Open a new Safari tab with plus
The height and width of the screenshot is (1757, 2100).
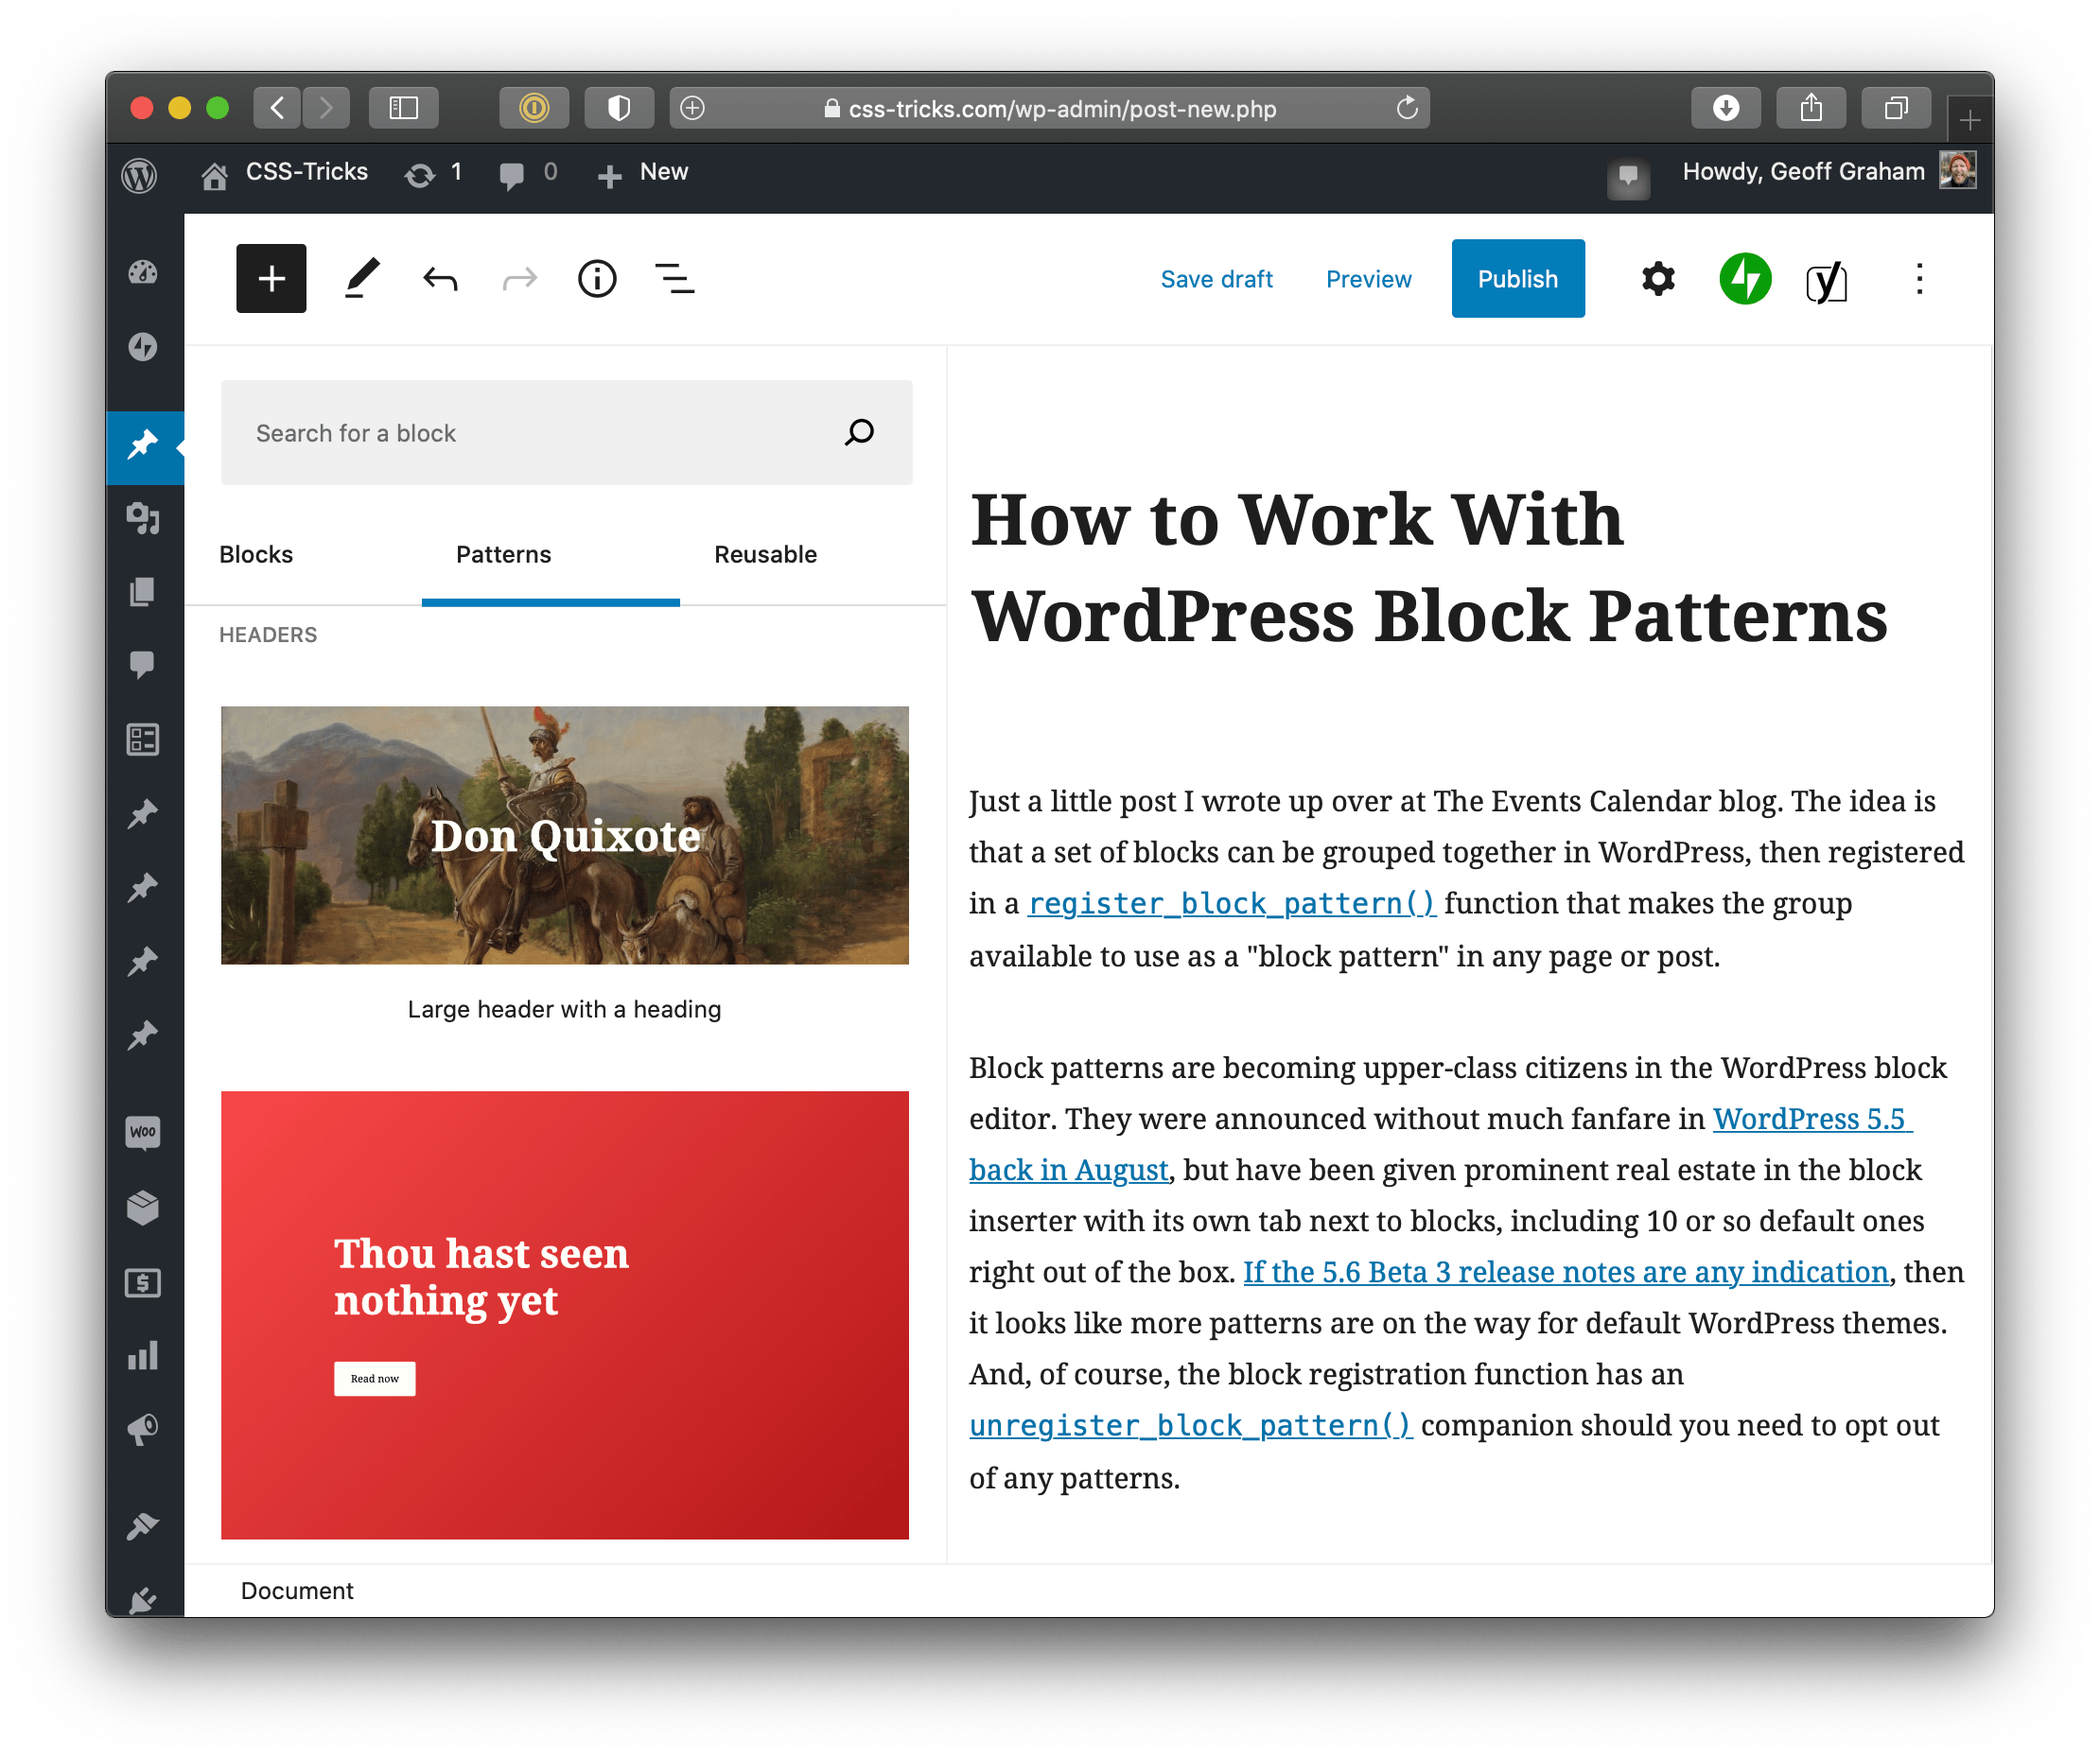pos(1969,120)
